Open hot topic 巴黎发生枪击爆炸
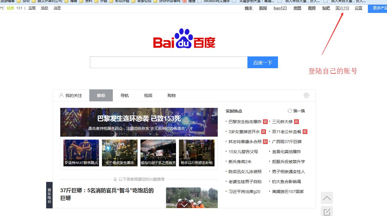The height and width of the screenshot is (216, 387). tap(245, 122)
